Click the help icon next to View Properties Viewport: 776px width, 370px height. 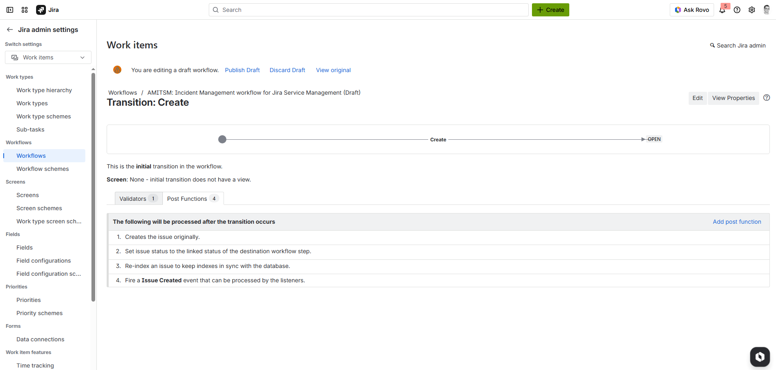pyautogui.click(x=767, y=98)
